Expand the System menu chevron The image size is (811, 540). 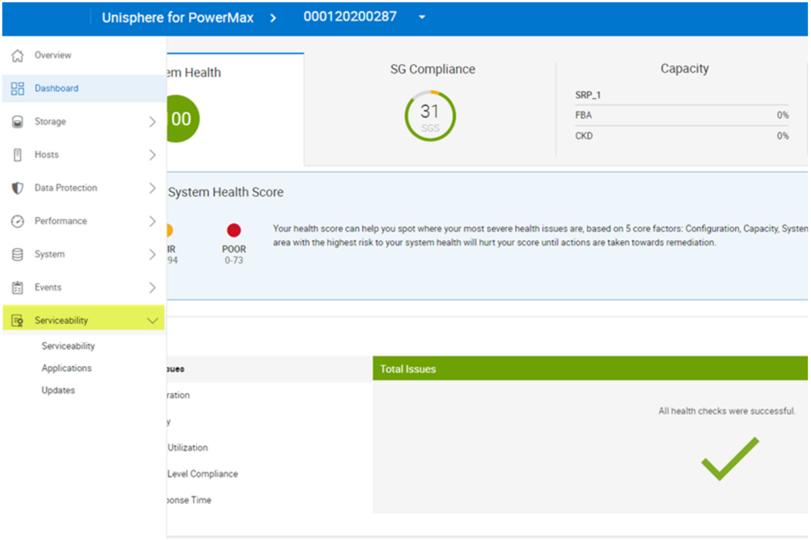[x=152, y=254]
